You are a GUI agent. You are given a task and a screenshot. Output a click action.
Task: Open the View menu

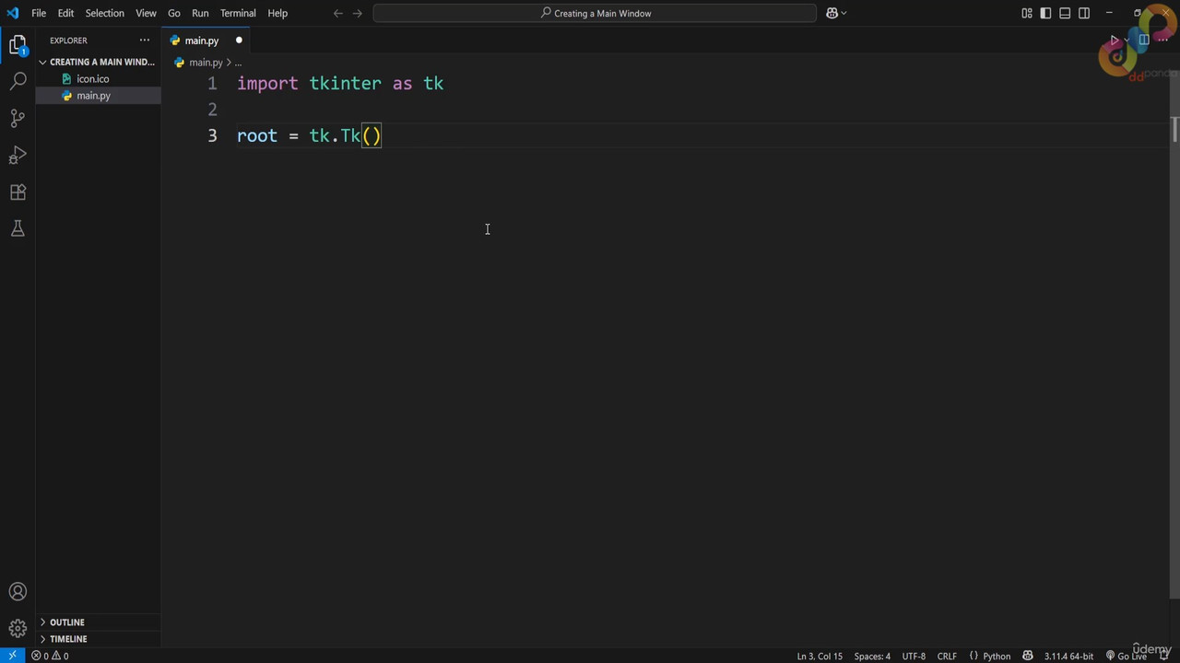(x=146, y=13)
